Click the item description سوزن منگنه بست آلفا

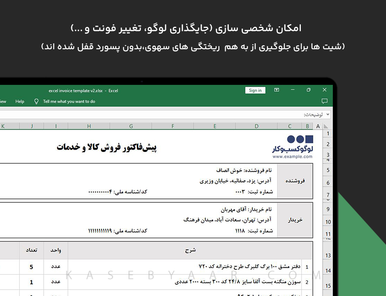pyautogui.click(x=237, y=282)
